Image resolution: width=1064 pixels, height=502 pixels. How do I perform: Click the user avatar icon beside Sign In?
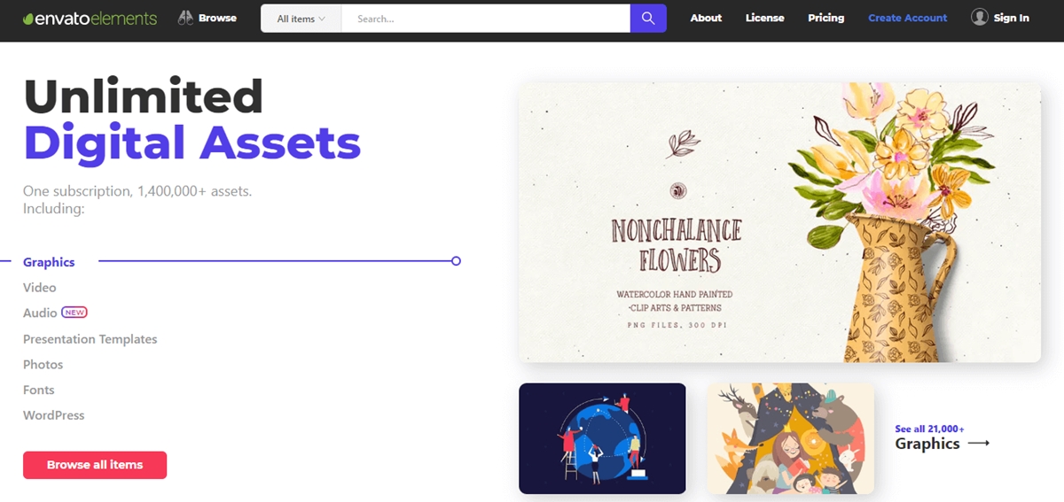pyautogui.click(x=979, y=17)
